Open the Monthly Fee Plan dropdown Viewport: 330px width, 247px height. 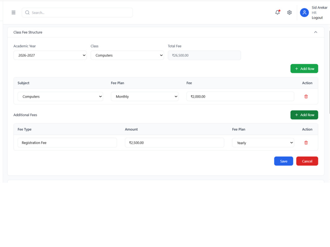[x=145, y=96]
